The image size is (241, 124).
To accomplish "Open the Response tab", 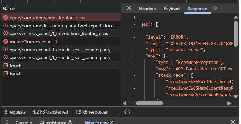I will click(197, 9).
